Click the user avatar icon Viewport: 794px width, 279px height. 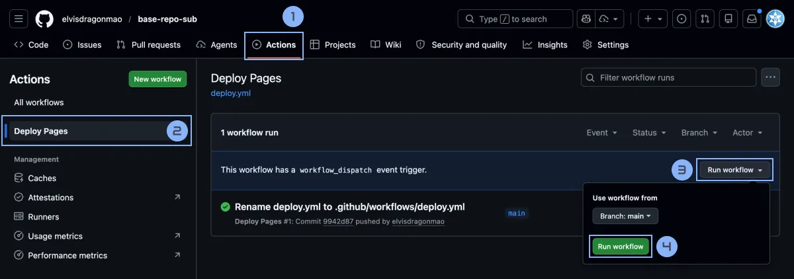tap(775, 19)
